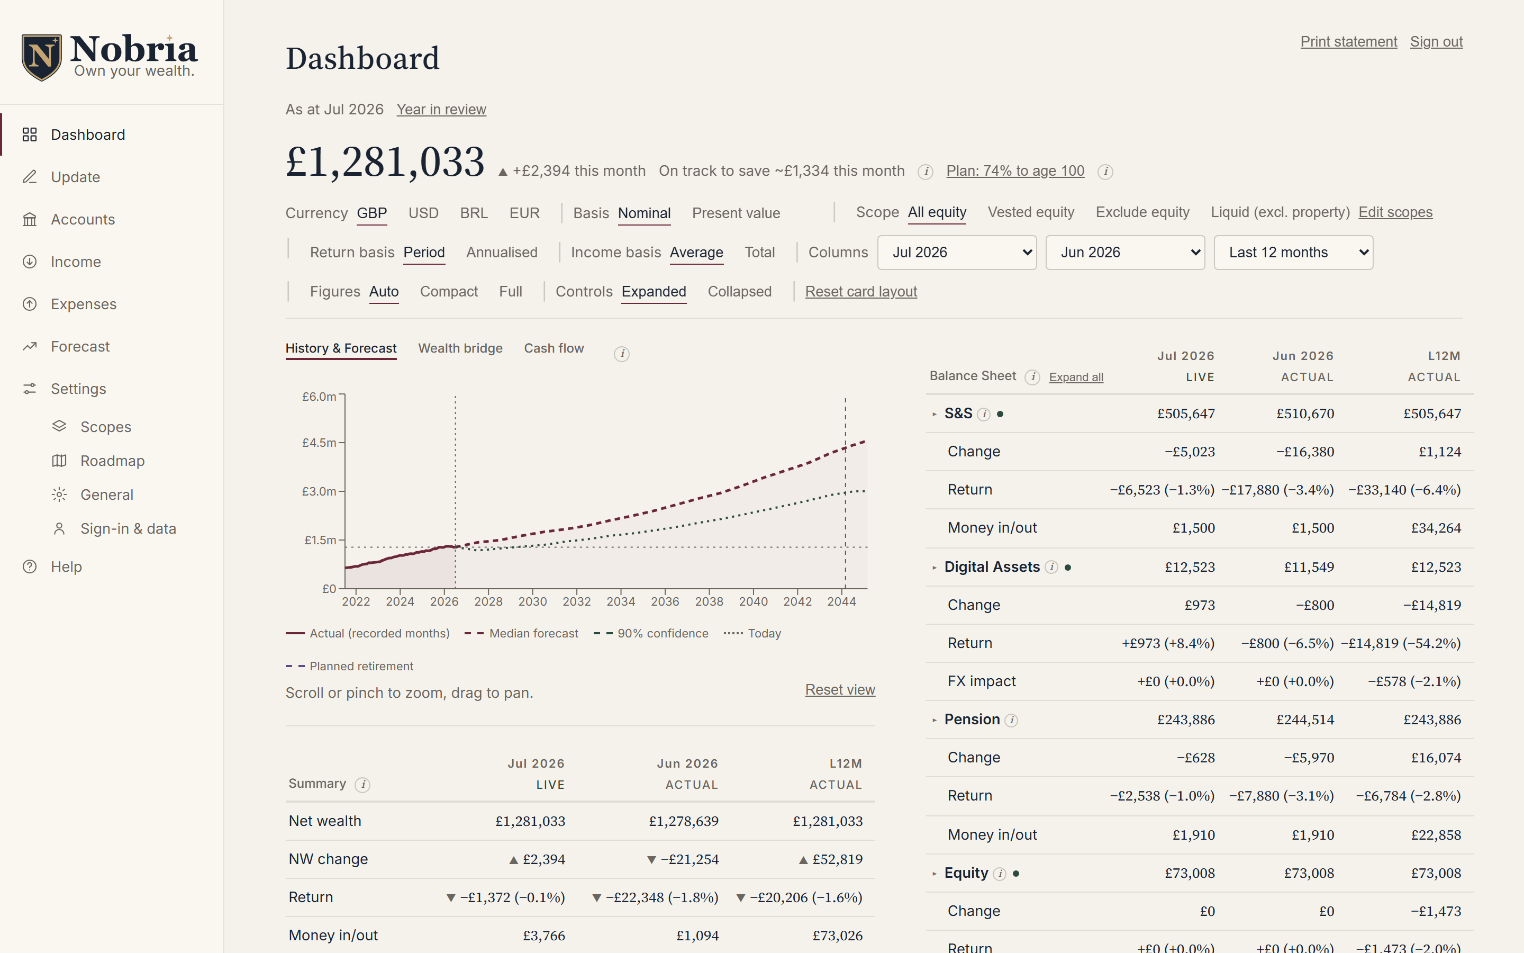This screenshot has width=1524, height=953.
Task: Click the Accounts bank building icon
Action: [30, 219]
